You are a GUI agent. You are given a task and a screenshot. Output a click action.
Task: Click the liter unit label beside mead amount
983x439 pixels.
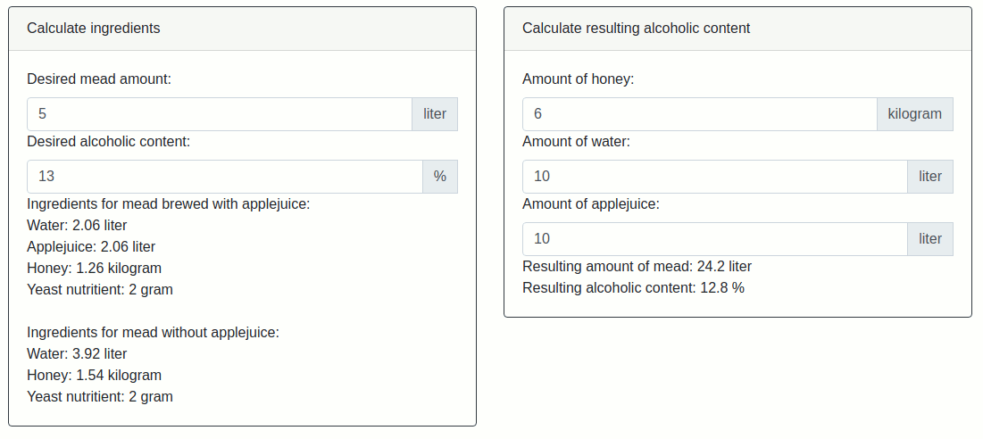435,114
